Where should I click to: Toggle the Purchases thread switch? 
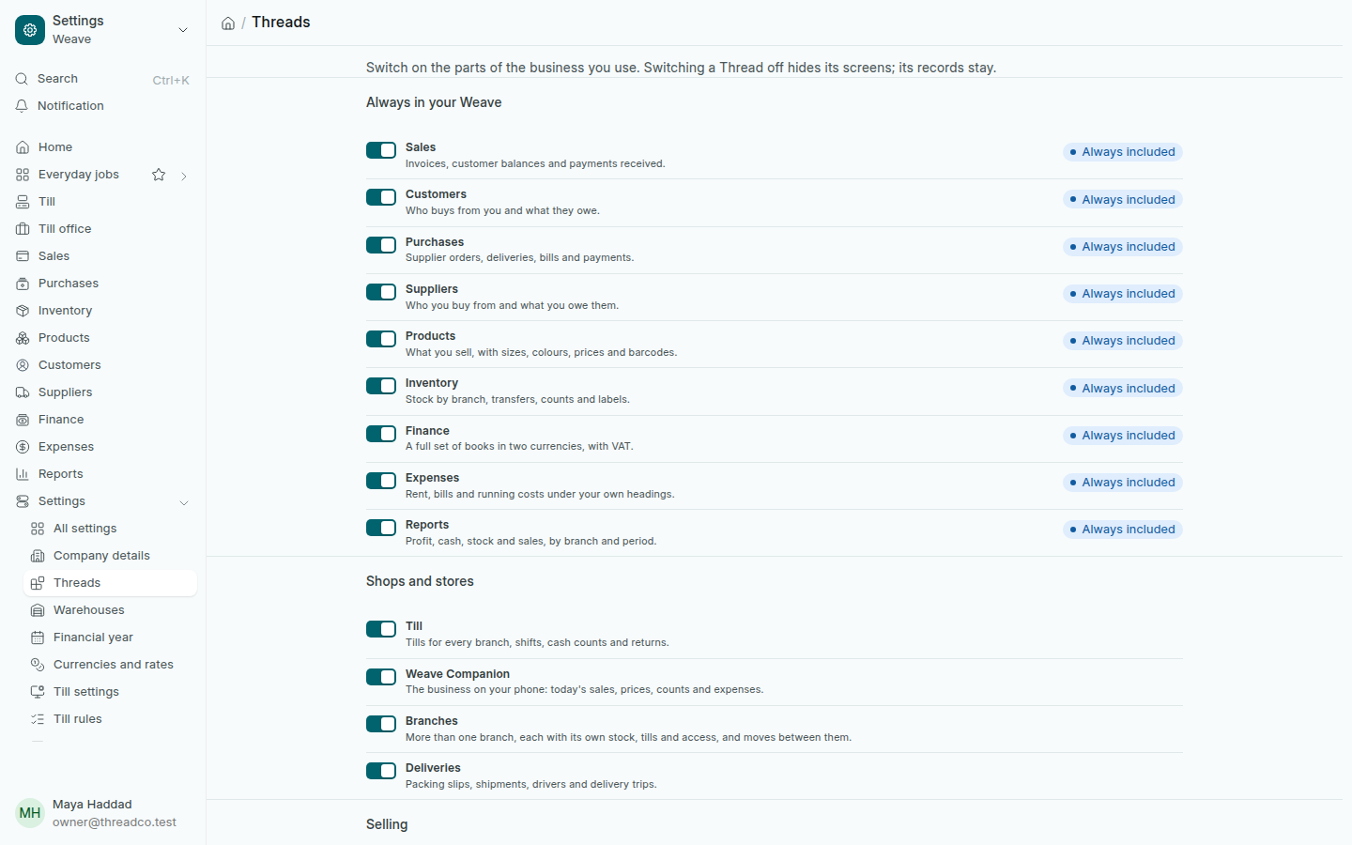pos(381,245)
